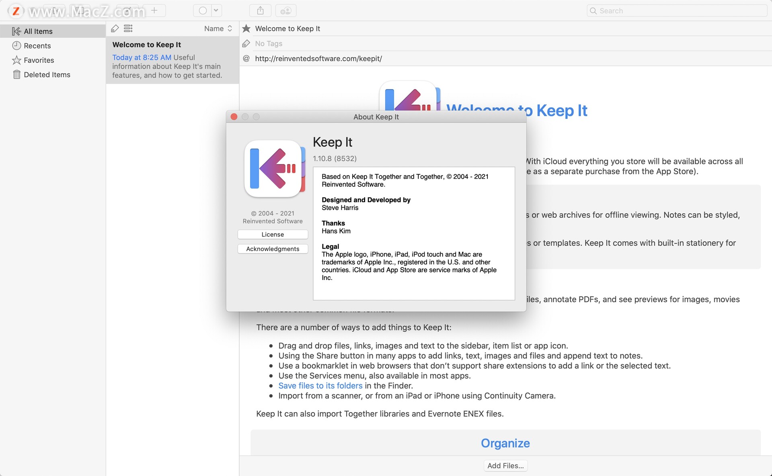Viewport: 772px width, 476px height.
Task: Click the Acknowledgments button in About window
Action: (273, 249)
